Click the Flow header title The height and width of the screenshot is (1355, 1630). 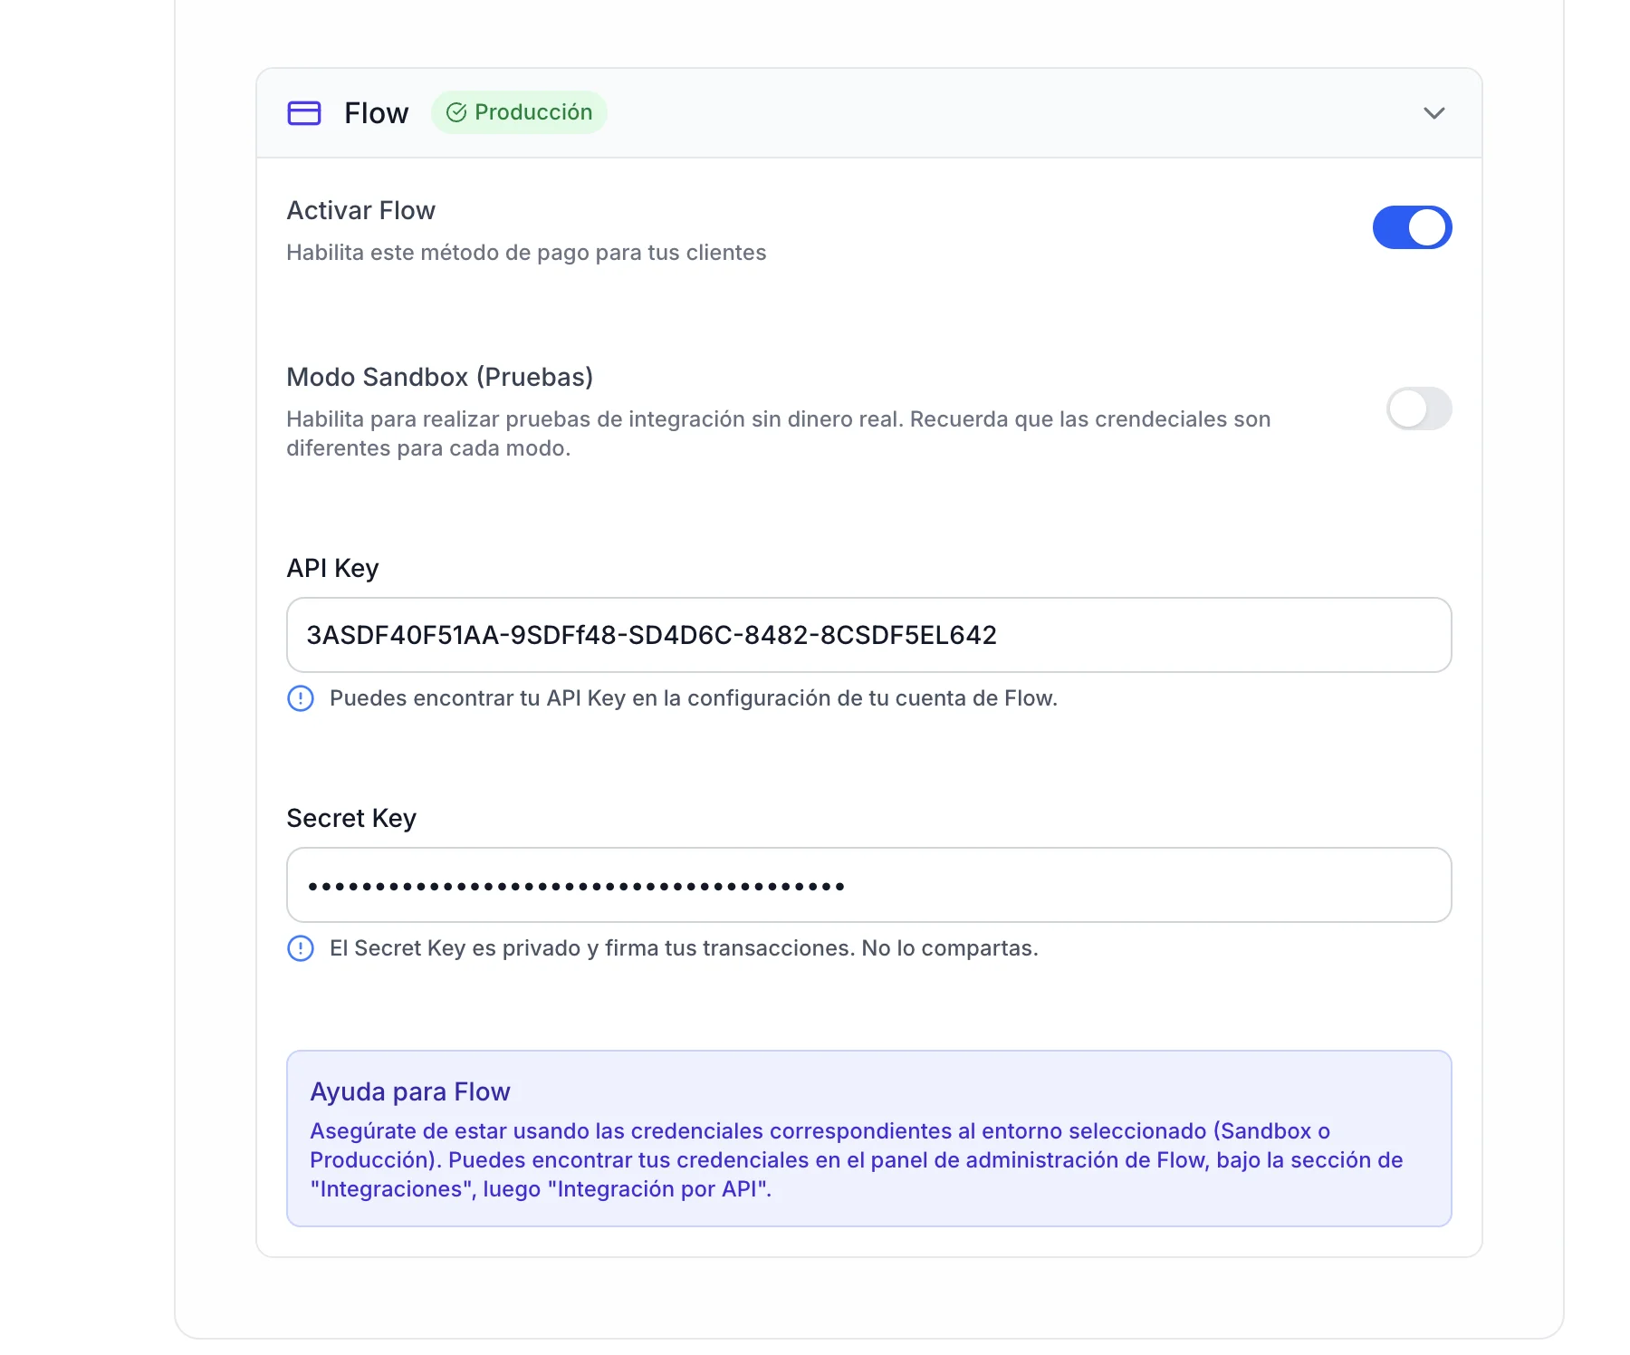[376, 113]
